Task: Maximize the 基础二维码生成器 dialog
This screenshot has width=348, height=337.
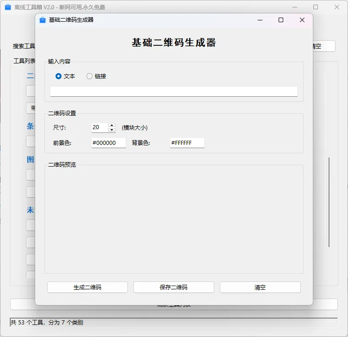Action: (281, 20)
